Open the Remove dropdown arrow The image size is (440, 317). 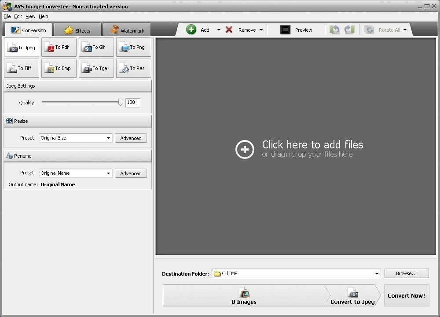point(261,29)
